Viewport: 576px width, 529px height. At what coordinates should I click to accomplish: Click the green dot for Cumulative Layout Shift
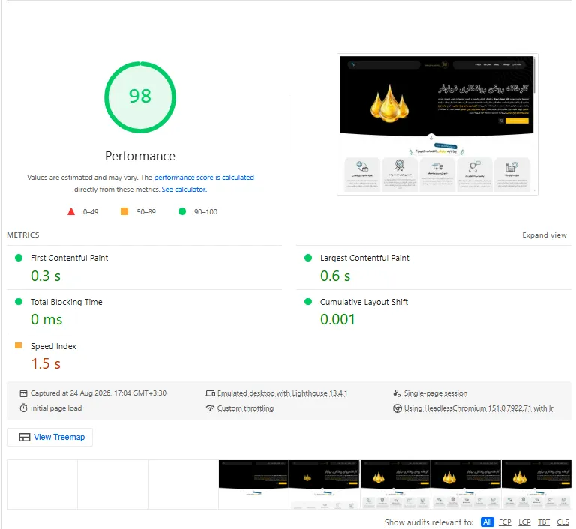[308, 302]
